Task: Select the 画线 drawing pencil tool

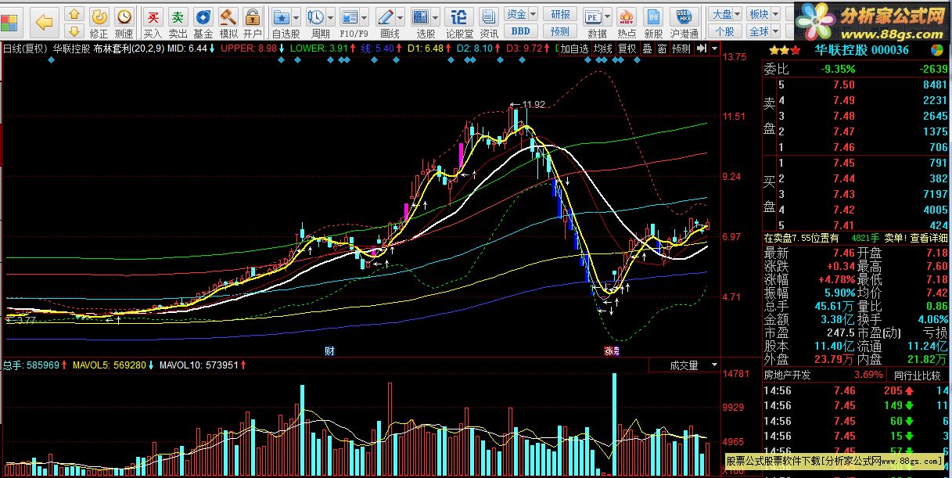Action: (386, 16)
